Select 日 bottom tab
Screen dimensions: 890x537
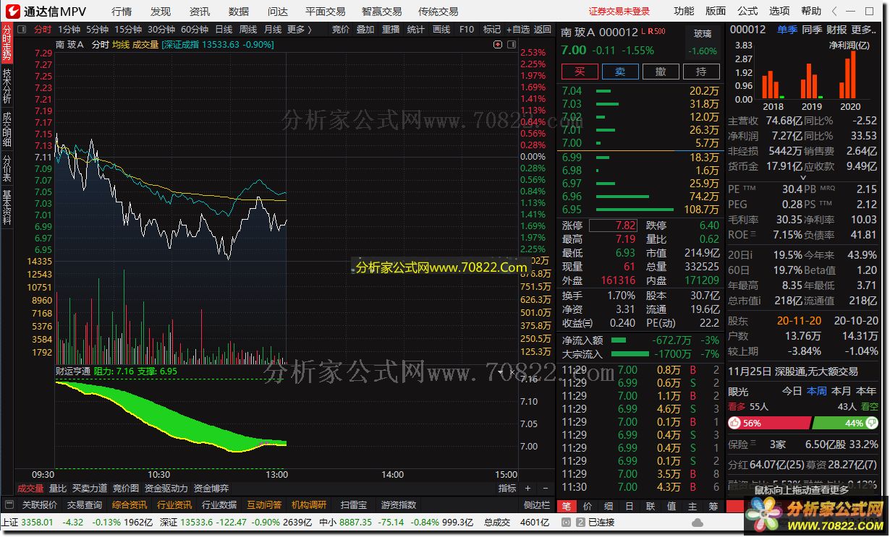[630, 507]
